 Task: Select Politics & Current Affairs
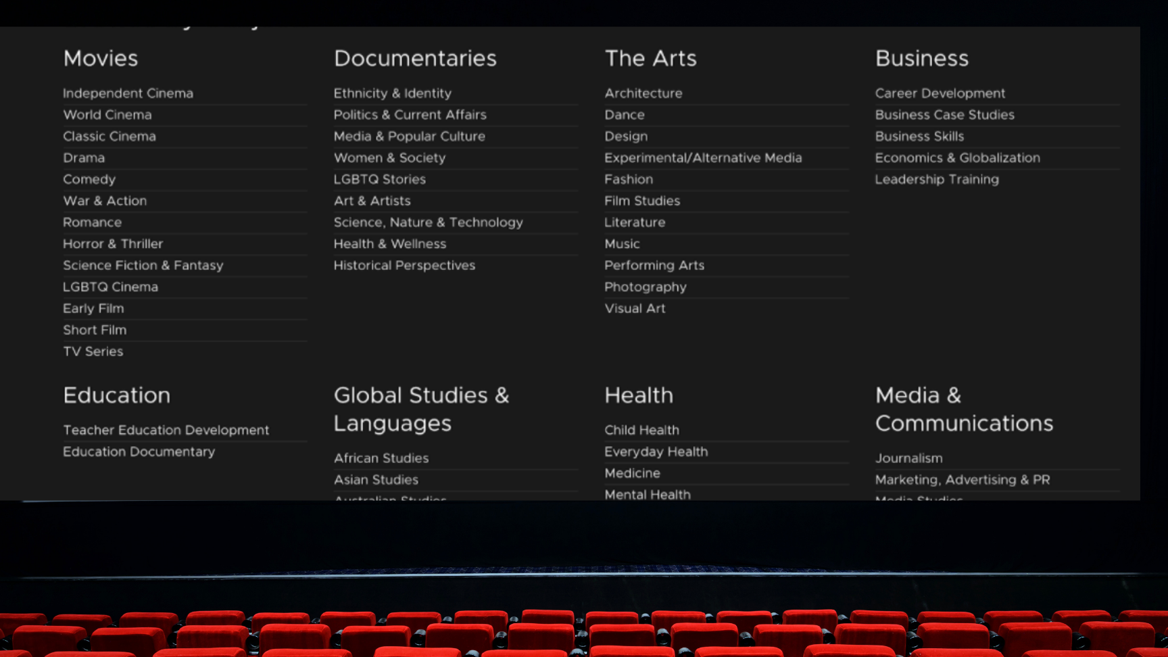pos(410,115)
